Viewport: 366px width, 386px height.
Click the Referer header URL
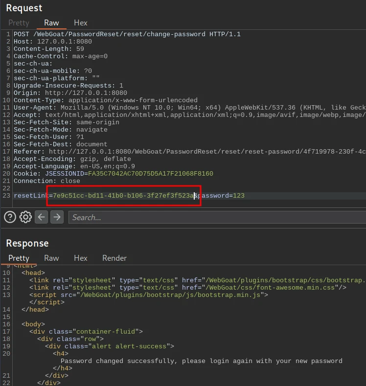pyautogui.click(x=206, y=152)
